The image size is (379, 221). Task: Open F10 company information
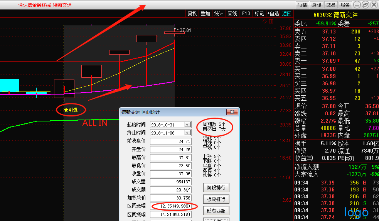click(246, 13)
